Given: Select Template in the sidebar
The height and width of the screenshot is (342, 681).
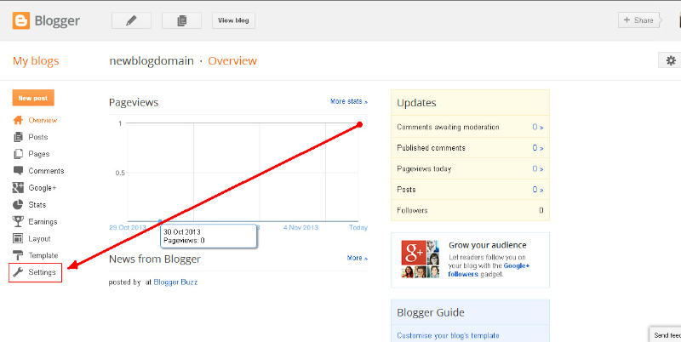Looking at the screenshot, I should point(43,255).
